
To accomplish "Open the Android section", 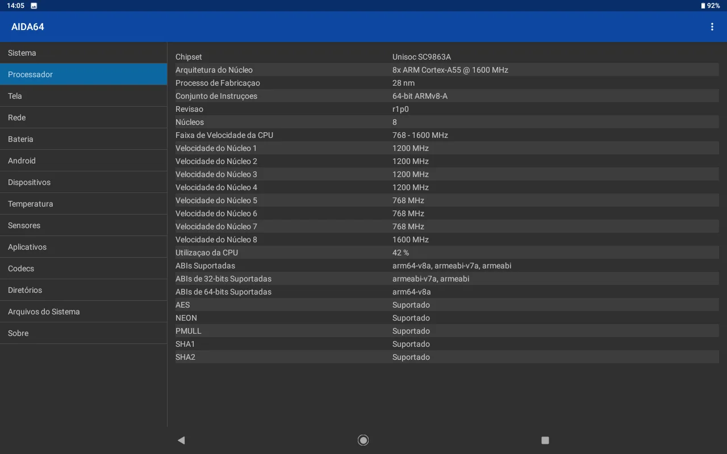I will click(83, 161).
